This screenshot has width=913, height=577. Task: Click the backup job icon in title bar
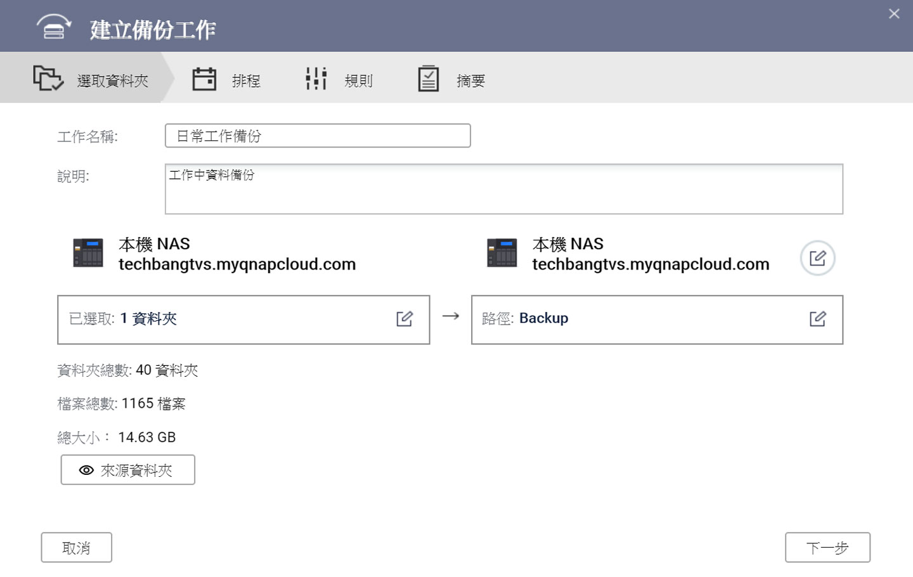53,27
